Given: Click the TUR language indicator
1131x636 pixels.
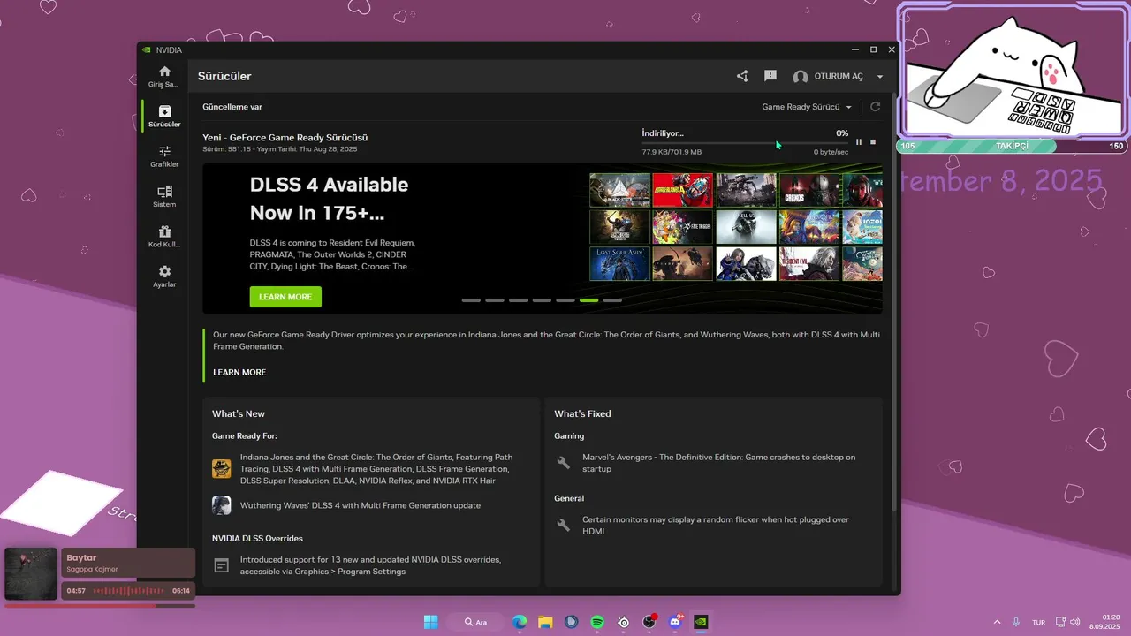Looking at the screenshot, I should click(1038, 622).
